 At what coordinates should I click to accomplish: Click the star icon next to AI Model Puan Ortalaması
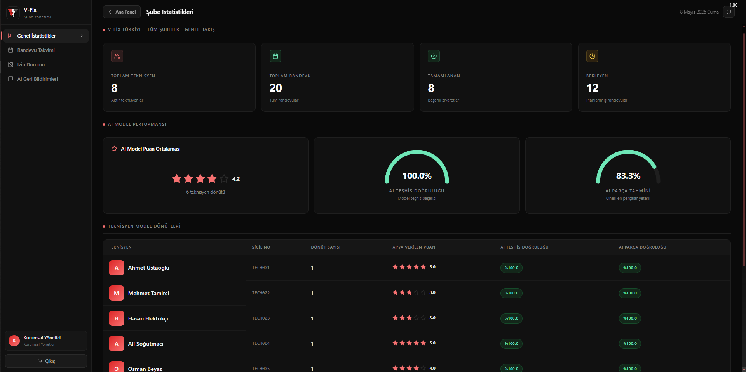114,149
